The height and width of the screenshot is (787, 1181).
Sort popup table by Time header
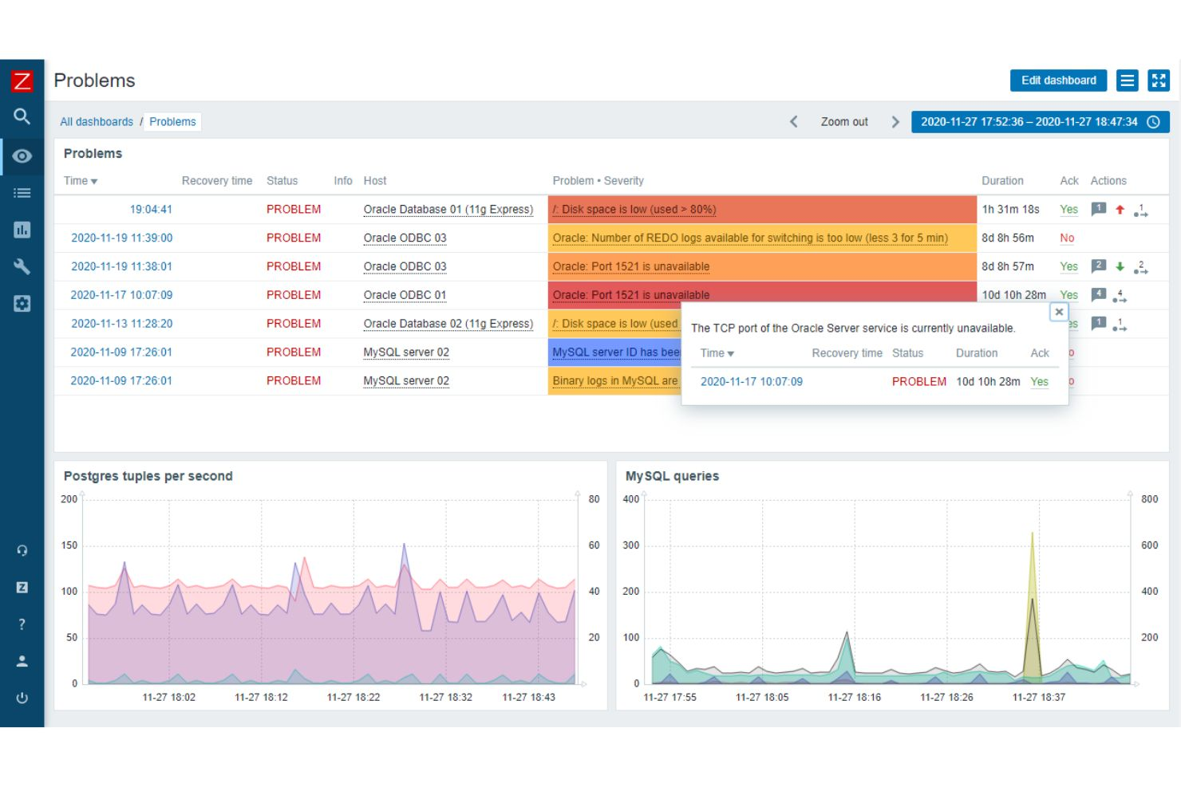(x=717, y=353)
